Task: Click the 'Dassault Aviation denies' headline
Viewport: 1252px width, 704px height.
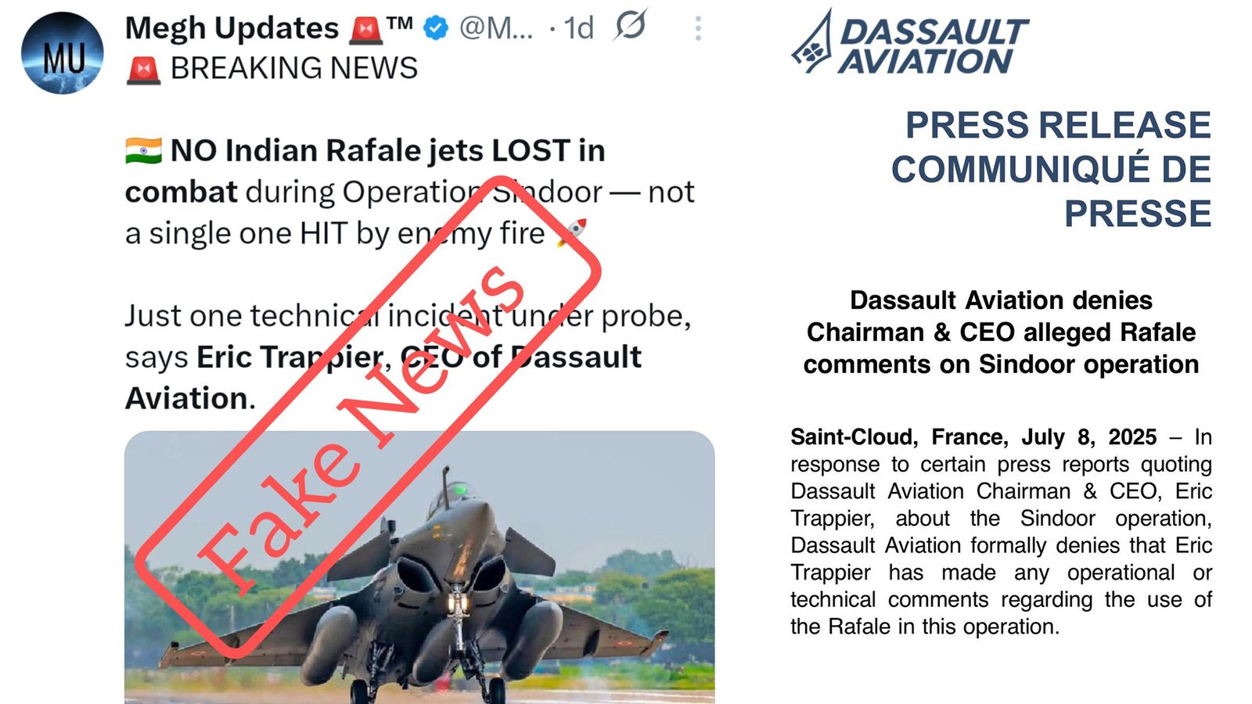Action: pyautogui.click(x=1001, y=300)
